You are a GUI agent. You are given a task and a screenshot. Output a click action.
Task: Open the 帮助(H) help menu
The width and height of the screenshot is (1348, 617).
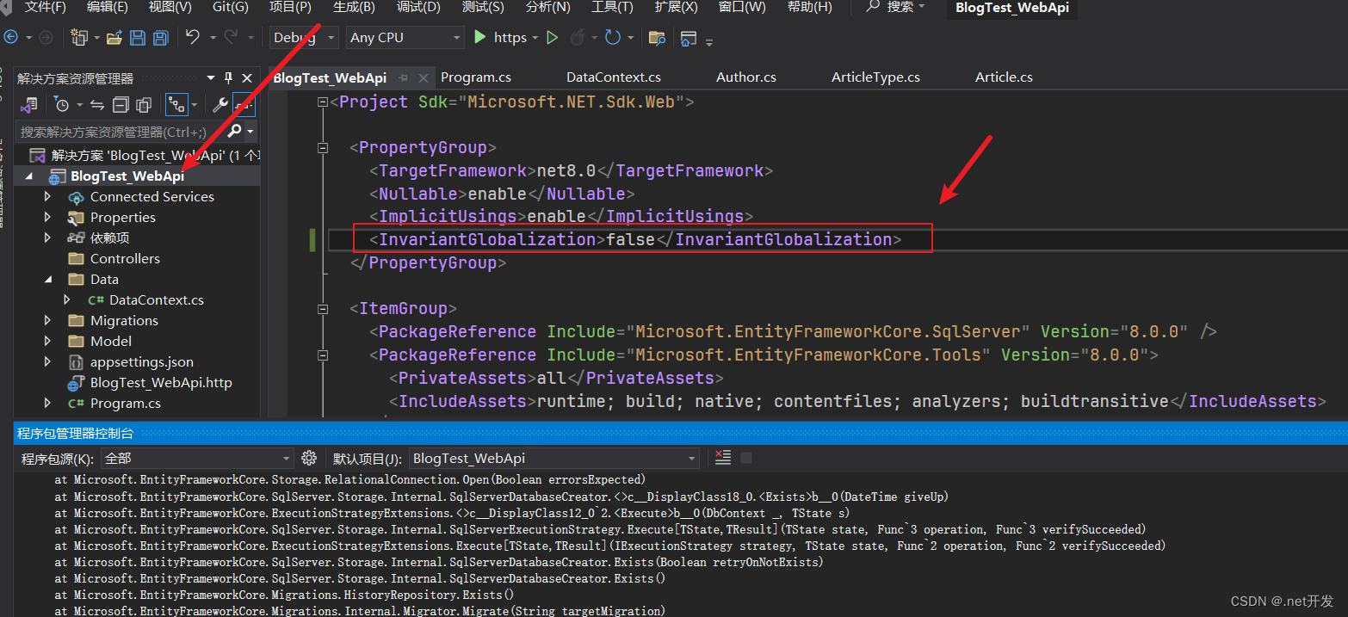click(x=810, y=7)
